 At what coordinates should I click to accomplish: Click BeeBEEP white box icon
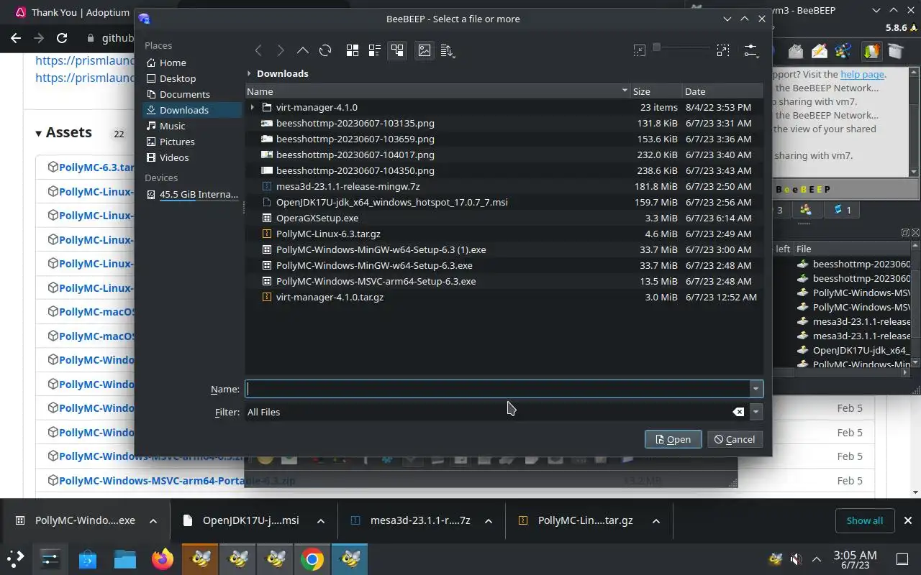[x=895, y=51]
